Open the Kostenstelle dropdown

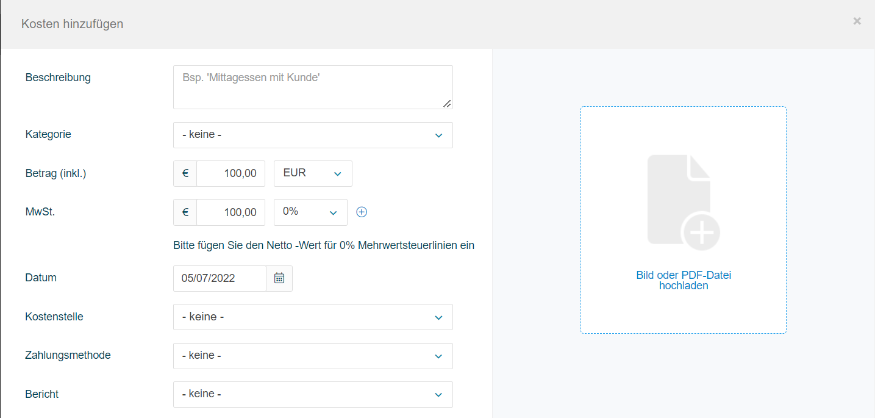pyautogui.click(x=313, y=317)
